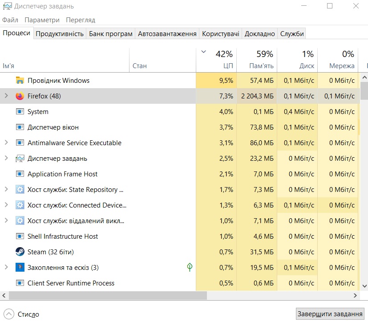Click Antimalware memory value 86,0 МБ
The image size is (368, 326).
262,143
